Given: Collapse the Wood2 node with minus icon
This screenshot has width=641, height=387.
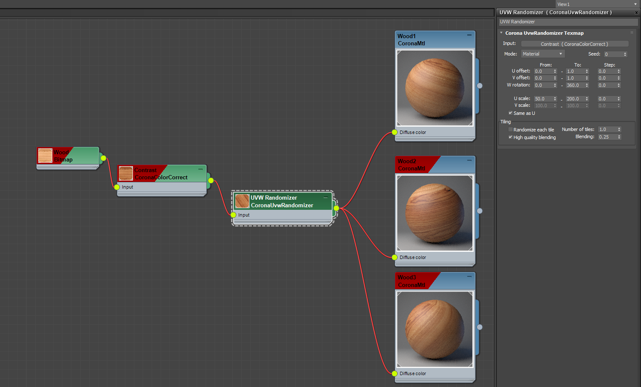Looking at the screenshot, I should pyautogui.click(x=469, y=160).
